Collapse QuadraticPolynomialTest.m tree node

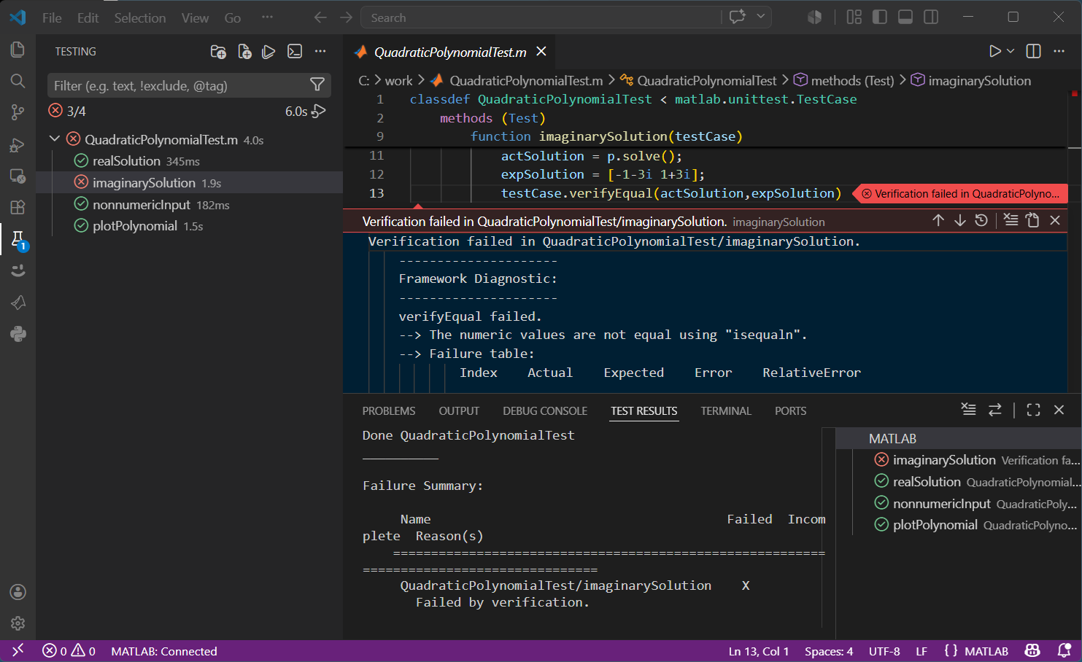point(55,139)
